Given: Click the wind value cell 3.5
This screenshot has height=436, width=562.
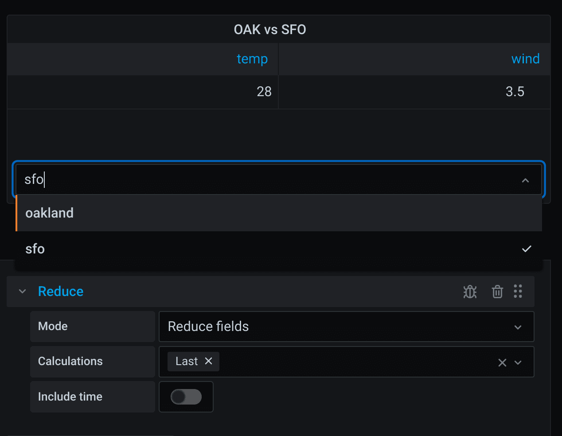Looking at the screenshot, I should point(515,92).
